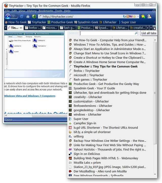162x183 pixels.
Task: Click the right tab-strip scroll arrow
Action: click(148, 28)
